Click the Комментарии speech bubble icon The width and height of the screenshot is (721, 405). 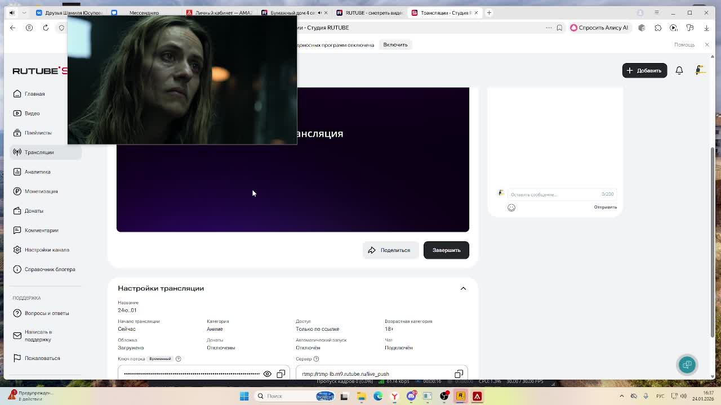tap(17, 230)
